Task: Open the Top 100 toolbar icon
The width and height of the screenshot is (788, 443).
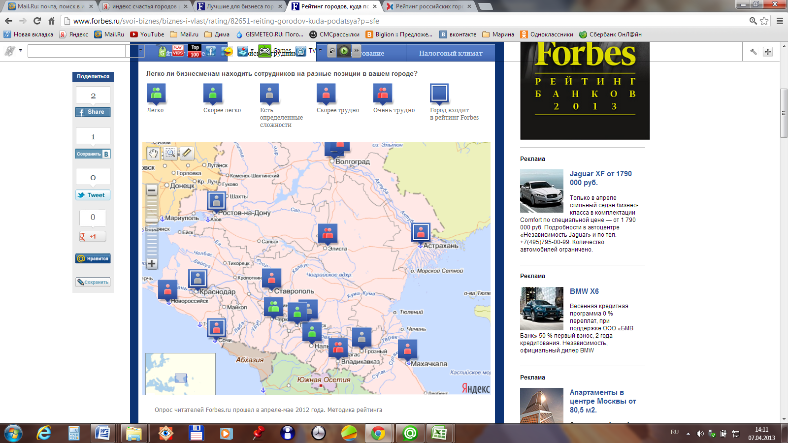Action: point(195,51)
